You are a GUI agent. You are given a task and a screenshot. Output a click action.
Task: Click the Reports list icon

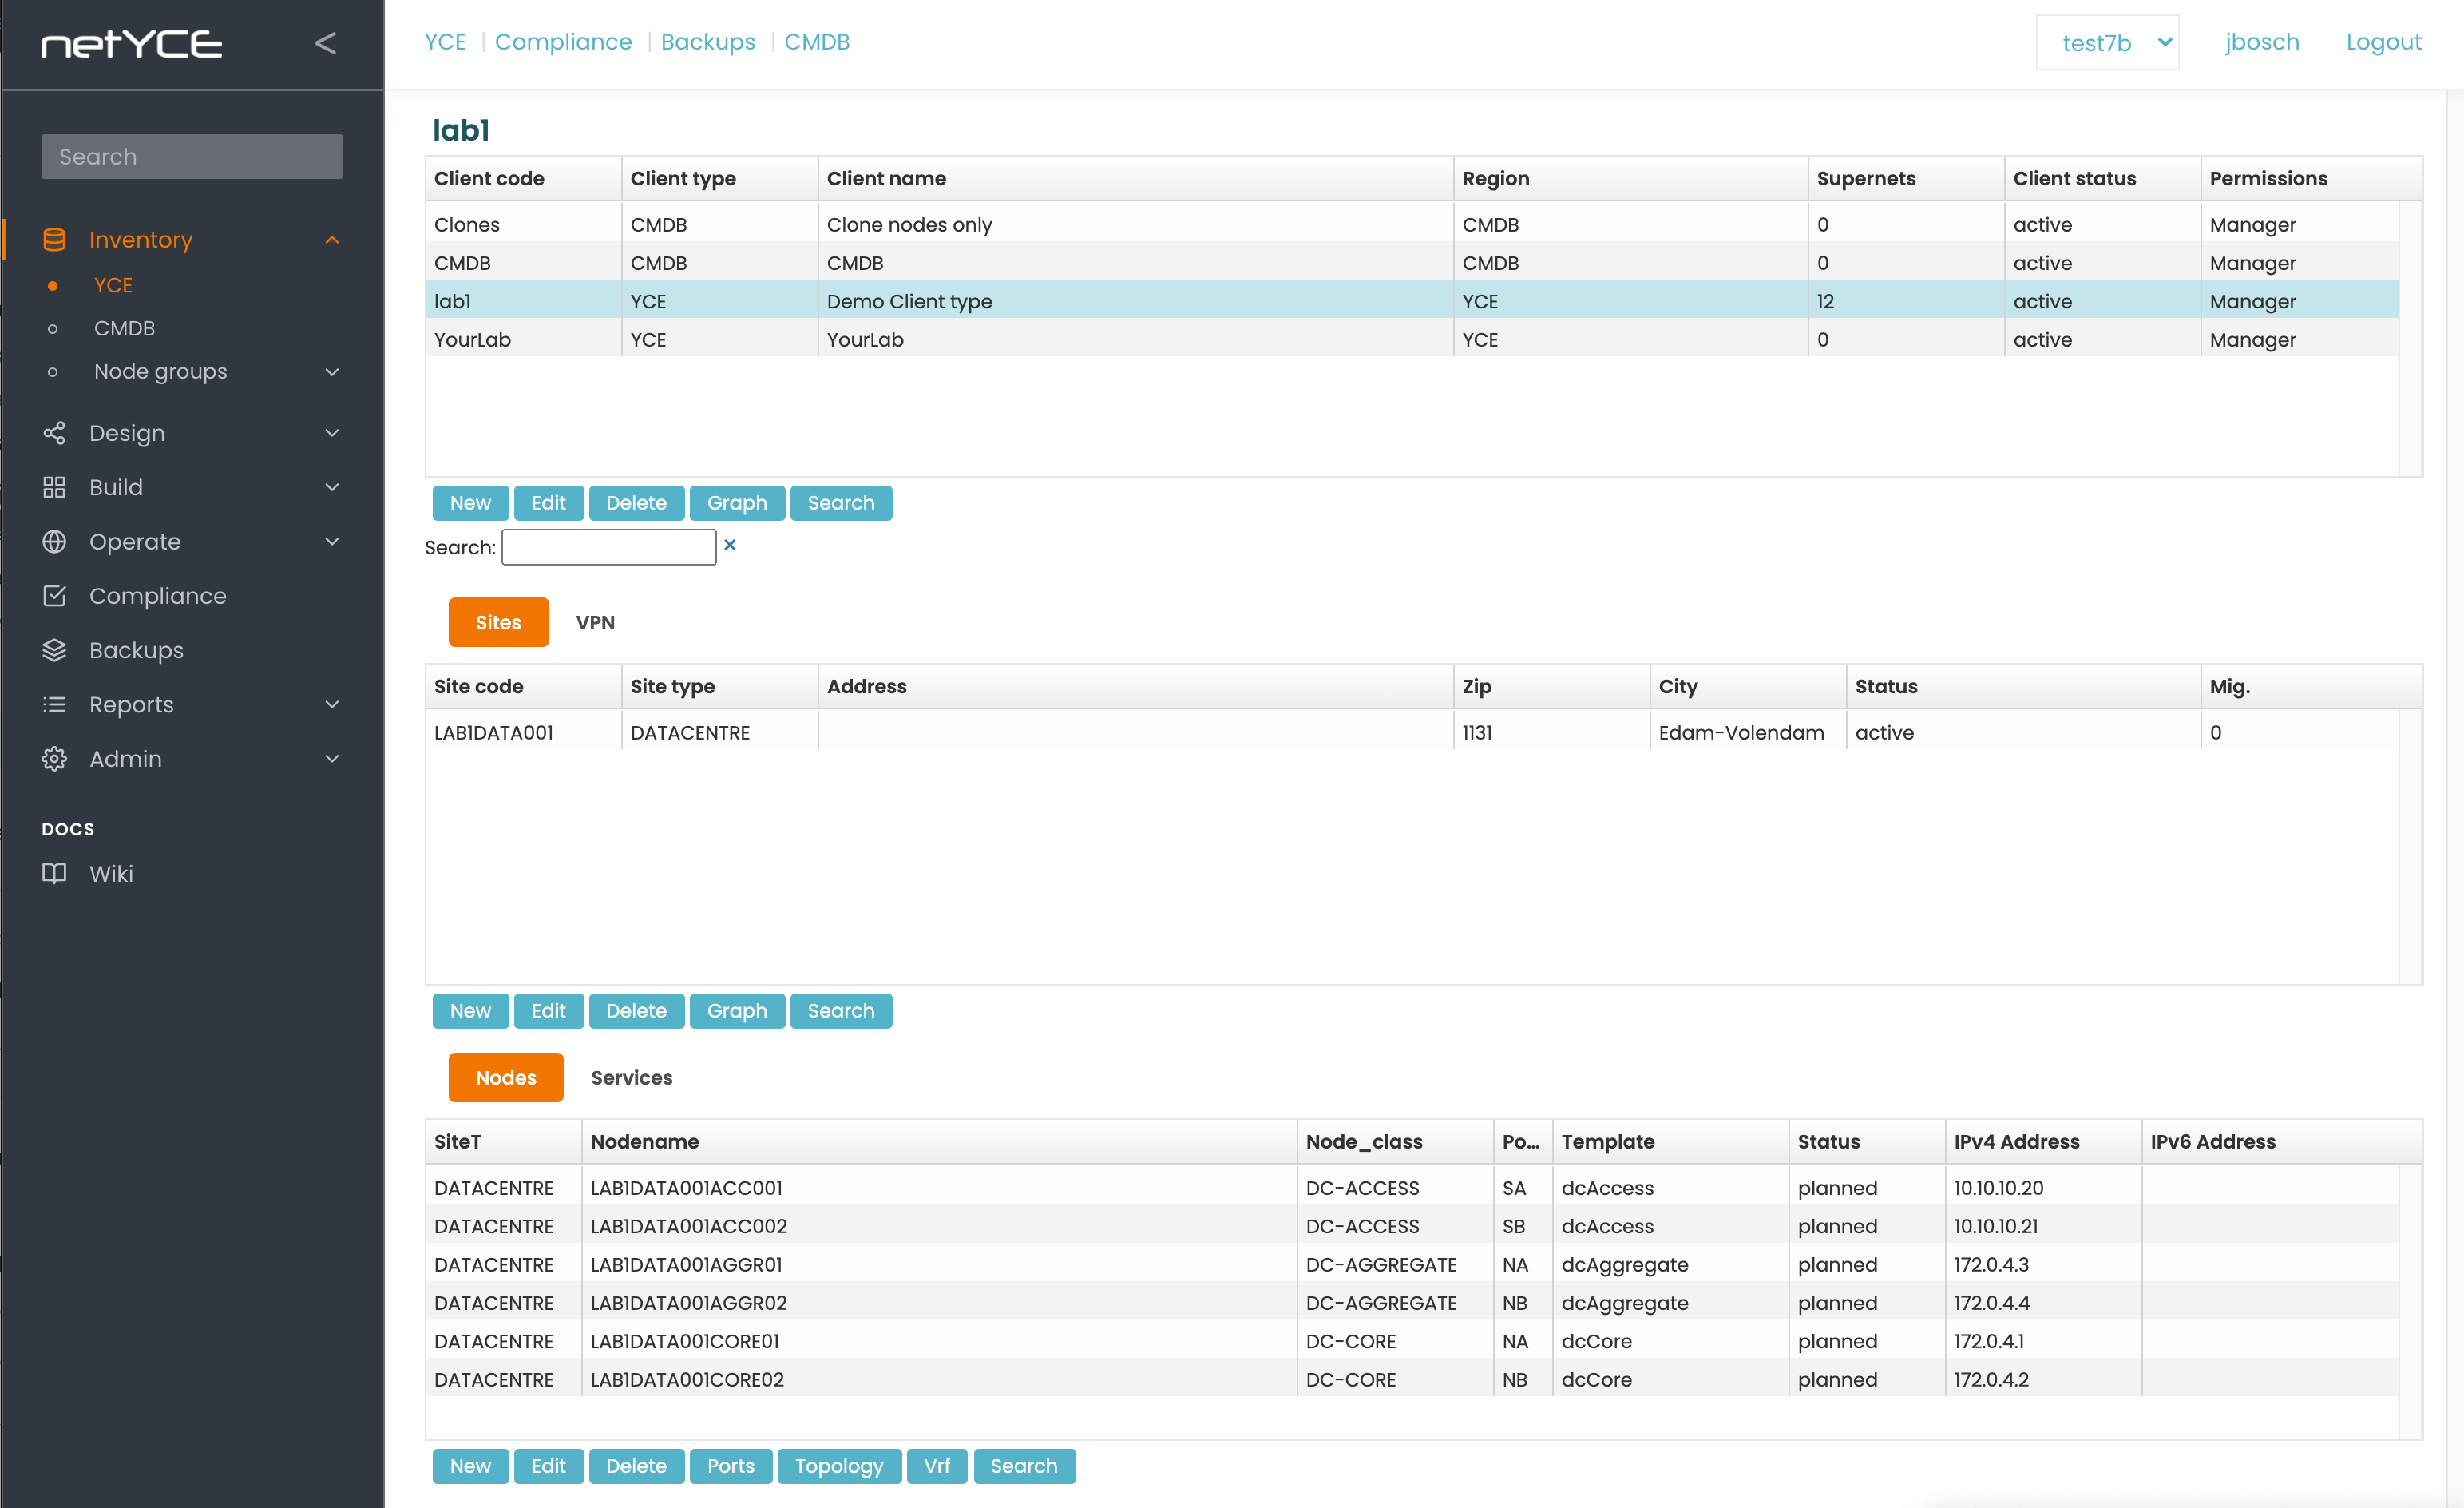[54, 704]
